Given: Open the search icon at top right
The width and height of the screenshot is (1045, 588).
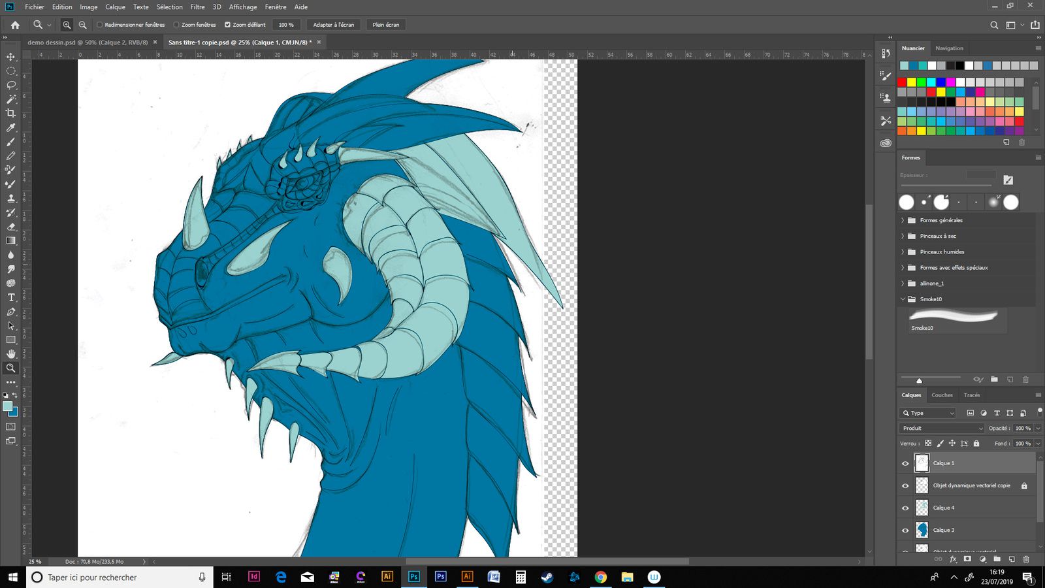Looking at the screenshot, I should coord(994,25).
